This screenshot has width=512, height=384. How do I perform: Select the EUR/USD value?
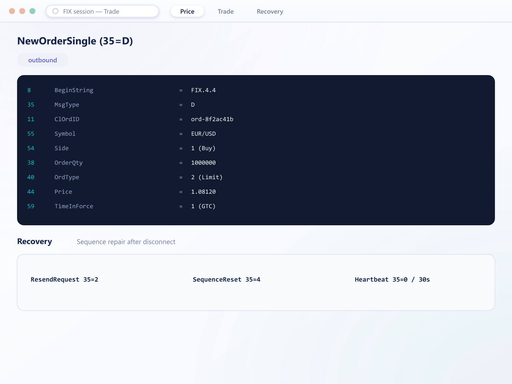coord(203,134)
